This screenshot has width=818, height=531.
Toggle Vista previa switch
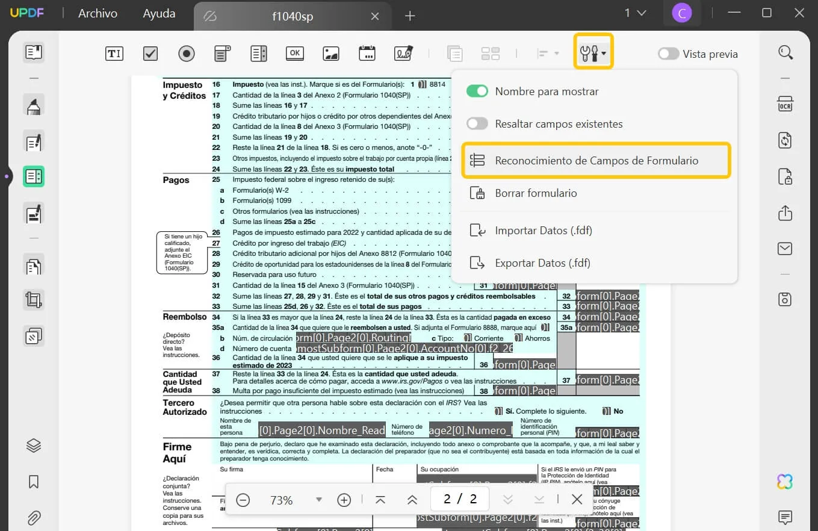[x=668, y=54]
